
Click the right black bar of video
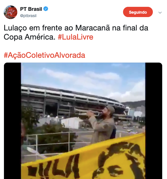tap(154, 121)
